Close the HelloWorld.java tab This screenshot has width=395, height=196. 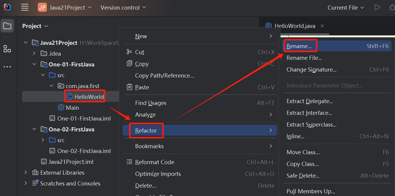322,26
